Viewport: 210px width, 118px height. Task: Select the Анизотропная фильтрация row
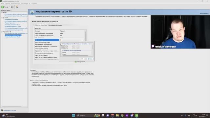pyautogui.click(x=47, y=42)
